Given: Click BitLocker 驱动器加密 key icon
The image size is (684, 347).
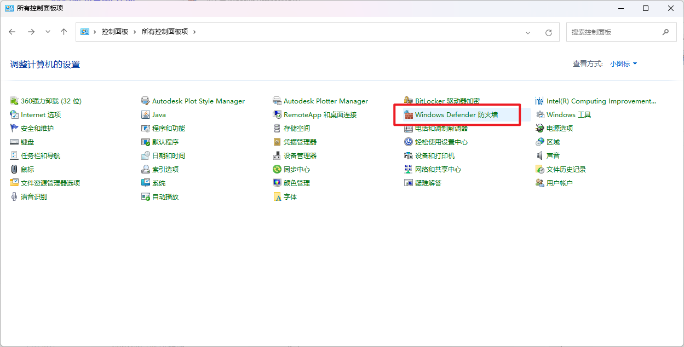Looking at the screenshot, I should click(409, 101).
